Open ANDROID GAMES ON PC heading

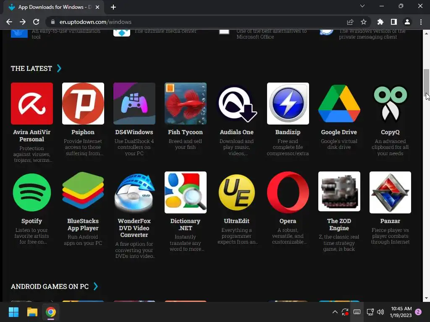coord(50,286)
